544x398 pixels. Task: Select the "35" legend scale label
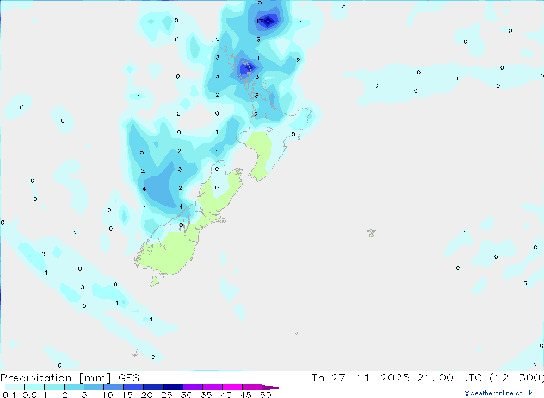(x=206, y=395)
